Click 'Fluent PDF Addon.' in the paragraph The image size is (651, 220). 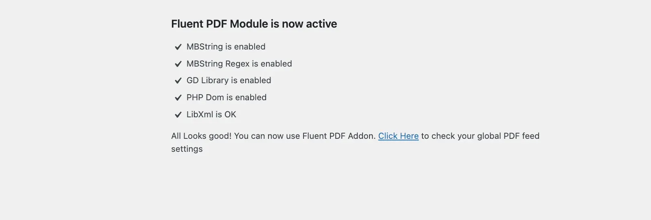click(339, 136)
